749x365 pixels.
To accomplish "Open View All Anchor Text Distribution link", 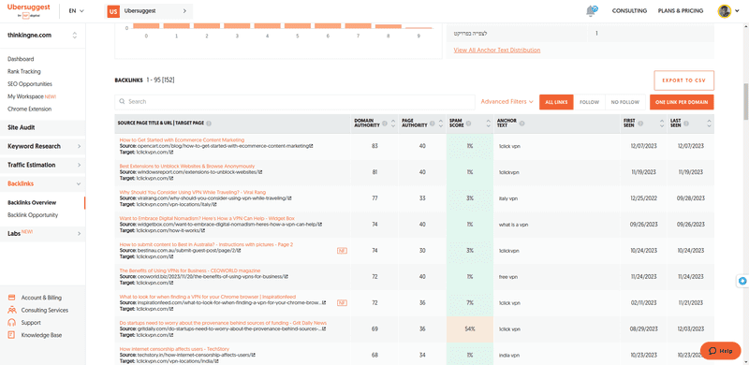I will tap(497, 51).
